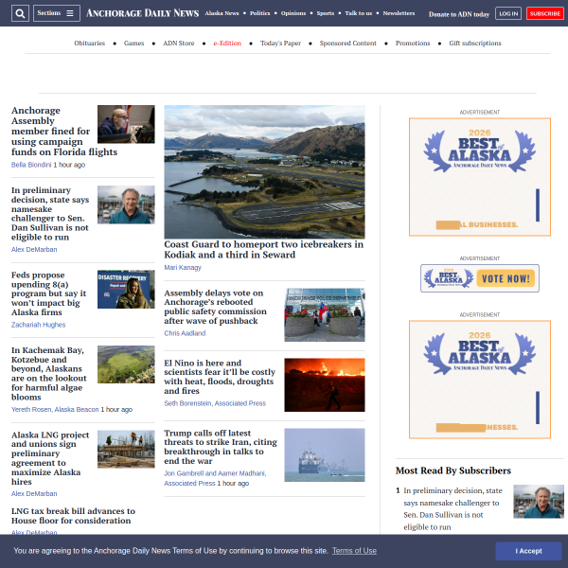The image size is (568, 568).
Task: Open El Nino is here headline
Action: tap(220, 377)
